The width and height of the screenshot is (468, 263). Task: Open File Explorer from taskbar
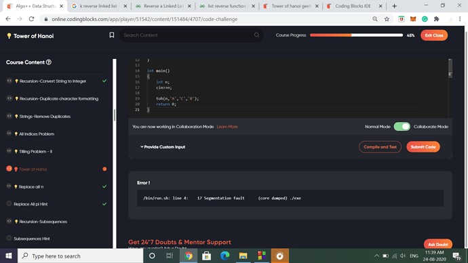(243, 256)
